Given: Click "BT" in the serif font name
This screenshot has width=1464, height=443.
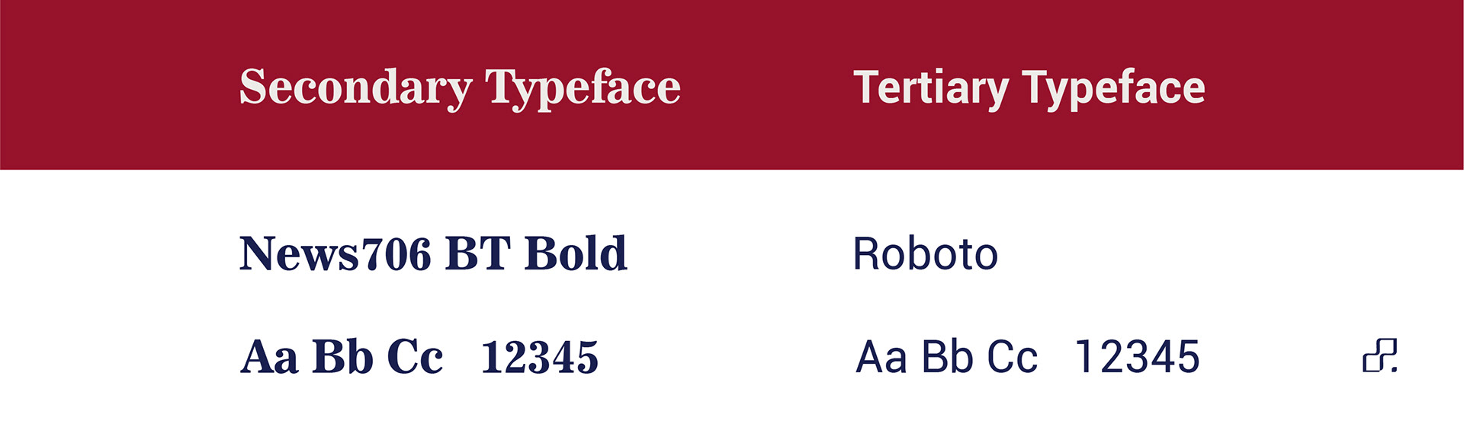Looking at the screenshot, I should tap(477, 253).
